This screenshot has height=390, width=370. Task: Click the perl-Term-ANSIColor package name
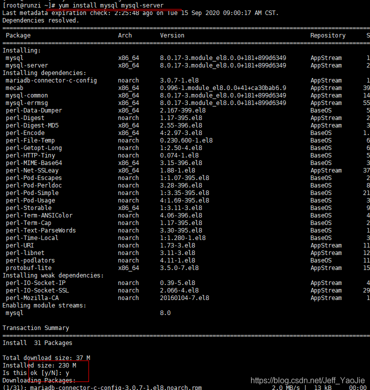39,215
